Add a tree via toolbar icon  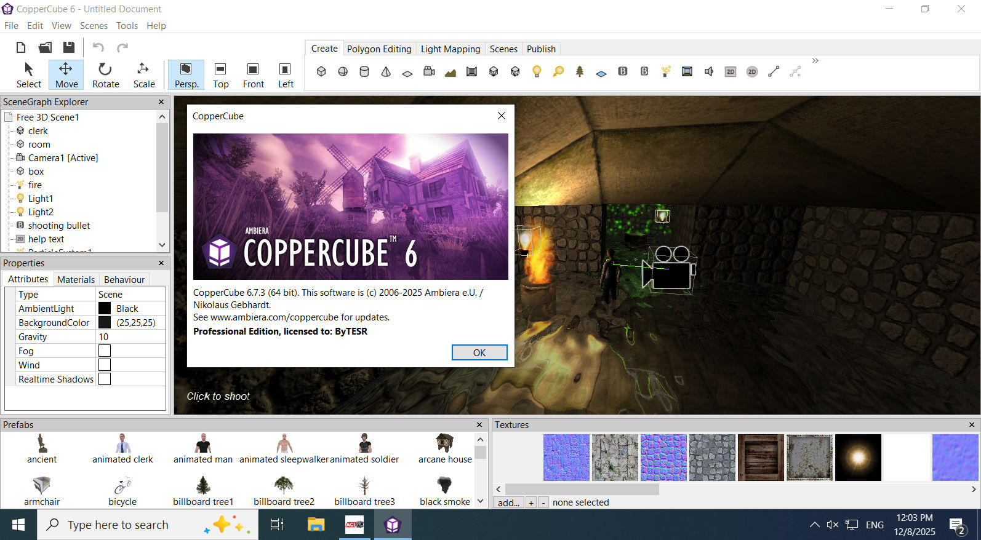pyautogui.click(x=579, y=71)
